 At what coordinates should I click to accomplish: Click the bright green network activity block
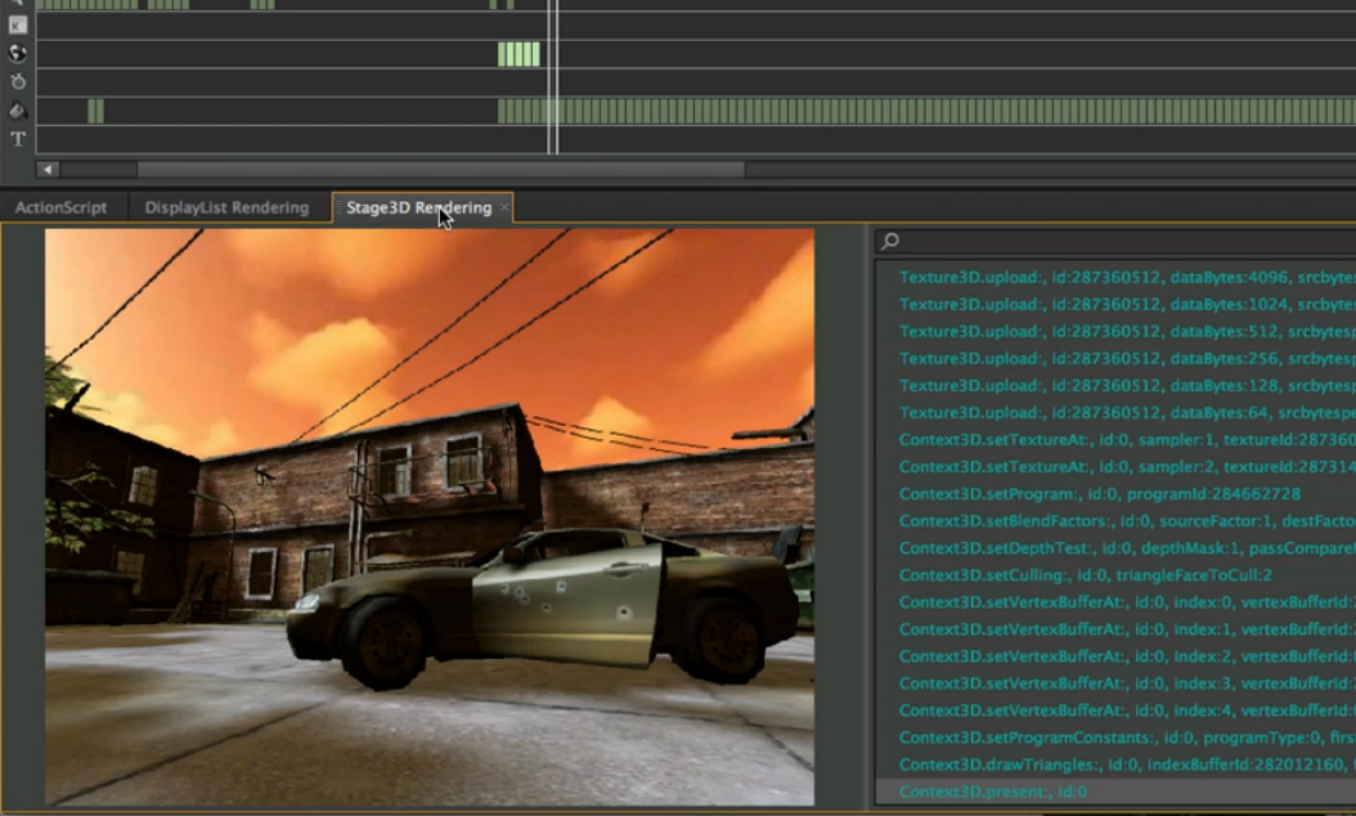pyautogui.click(x=518, y=54)
